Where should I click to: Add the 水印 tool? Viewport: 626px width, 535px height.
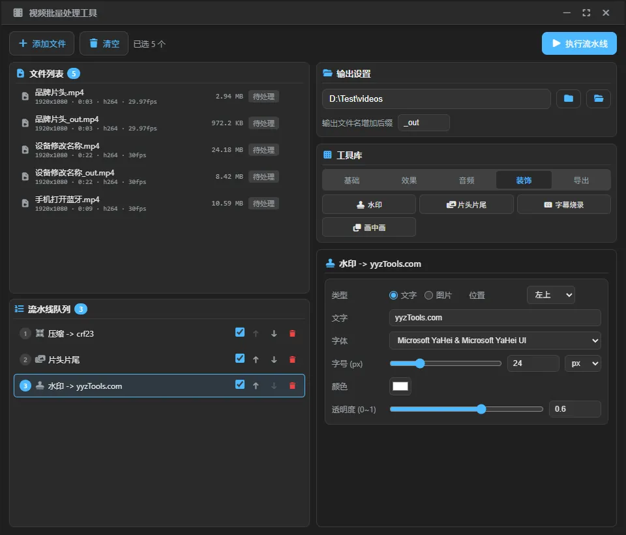coord(369,205)
